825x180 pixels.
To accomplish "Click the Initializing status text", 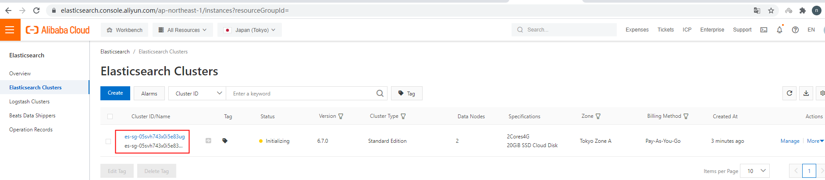I will (x=277, y=141).
